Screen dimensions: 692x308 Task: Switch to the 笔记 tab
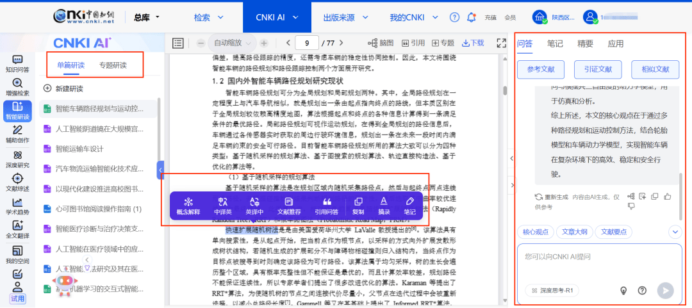tap(555, 44)
